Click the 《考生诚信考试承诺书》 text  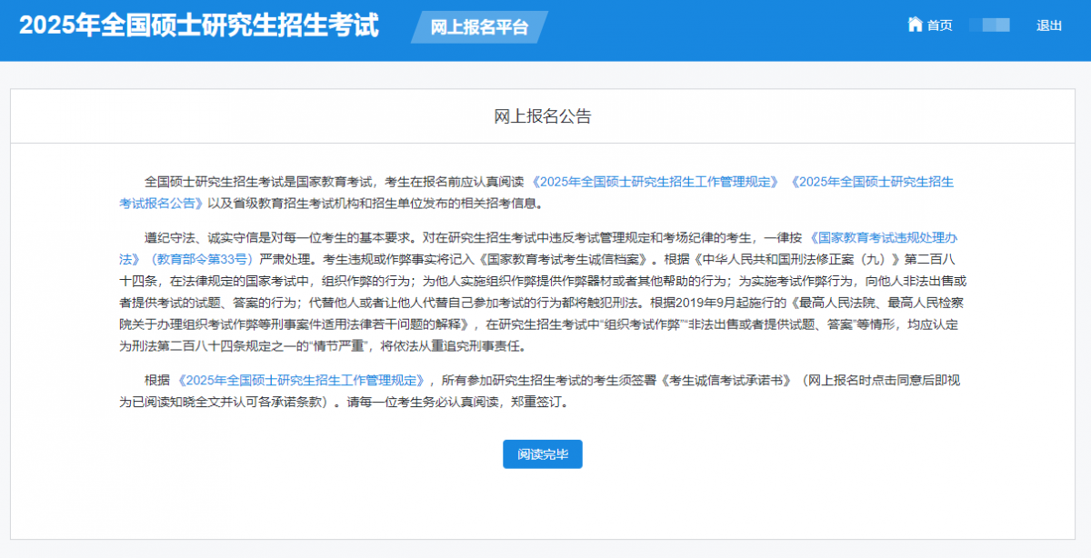pos(728,381)
